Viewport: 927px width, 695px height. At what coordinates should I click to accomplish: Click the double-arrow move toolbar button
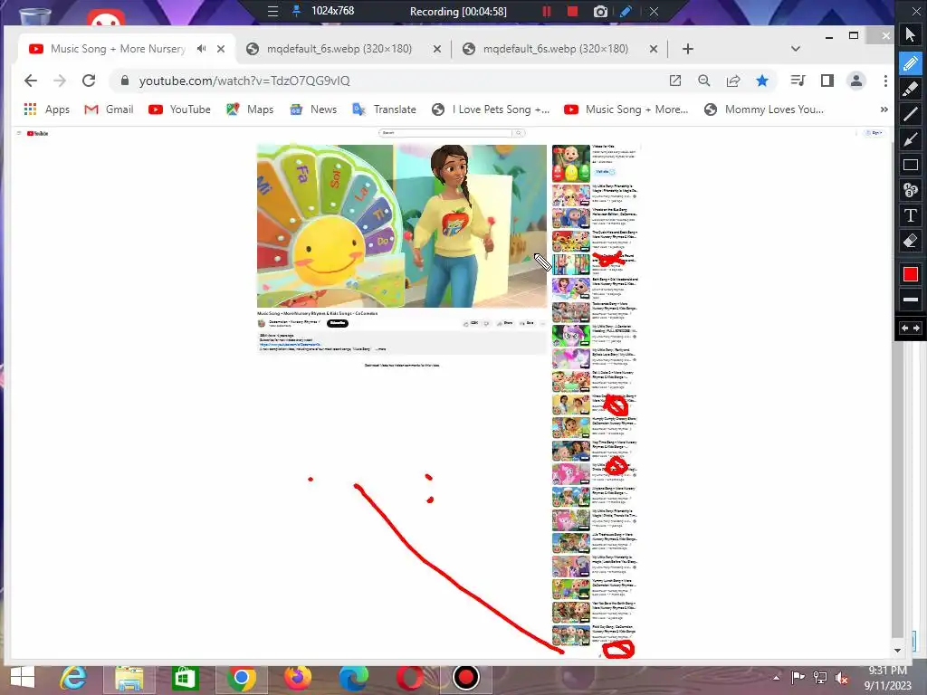pyautogui.click(x=911, y=328)
